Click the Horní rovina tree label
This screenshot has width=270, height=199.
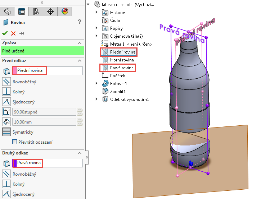coord(122,60)
